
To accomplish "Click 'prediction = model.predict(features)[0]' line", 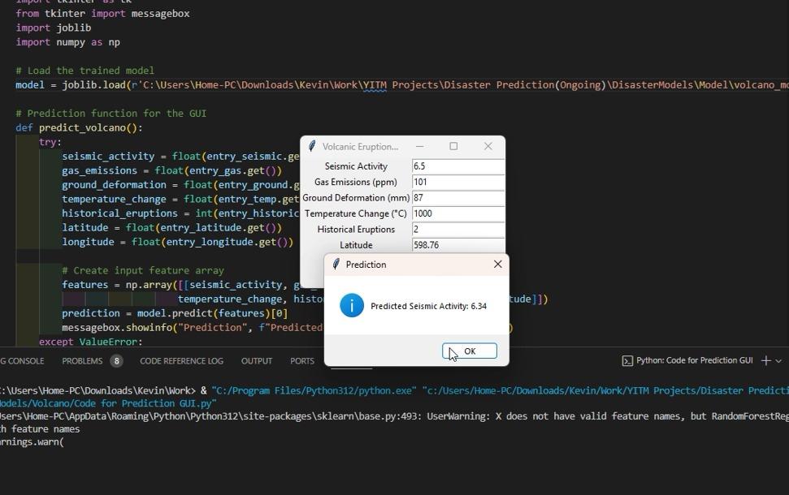I will [175, 313].
